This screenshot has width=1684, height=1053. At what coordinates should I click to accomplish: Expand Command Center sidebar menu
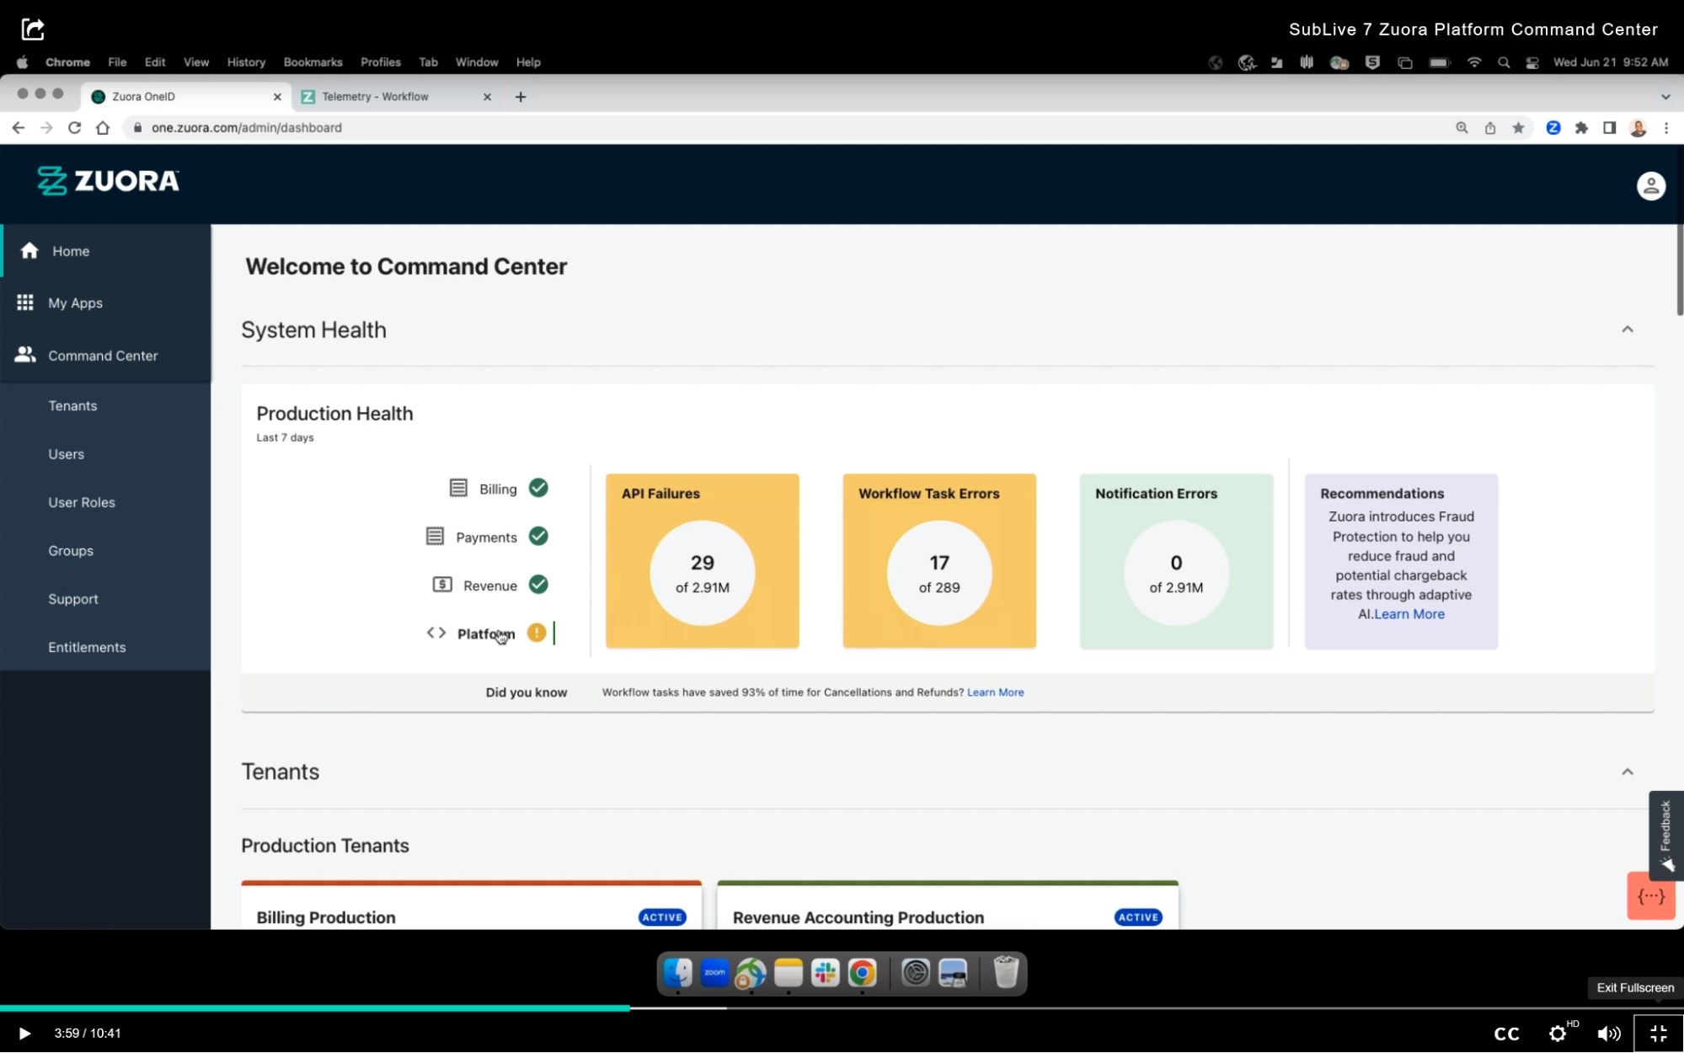[103, 355]
